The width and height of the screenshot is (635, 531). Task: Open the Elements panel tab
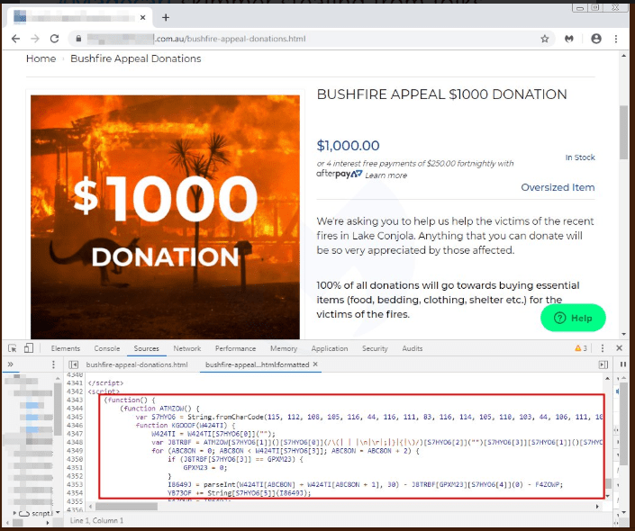66,348
